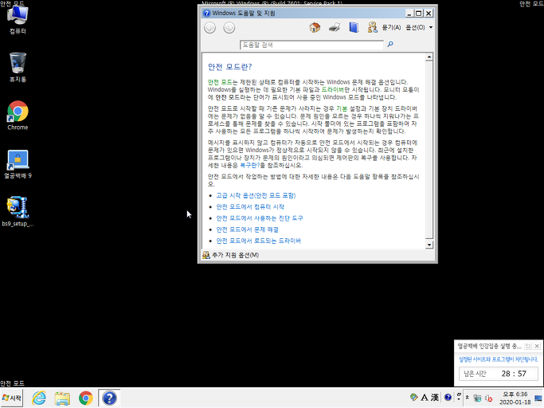Click the green 기본 definition term
The image size is (544, 408).
[x=342, y=108]
